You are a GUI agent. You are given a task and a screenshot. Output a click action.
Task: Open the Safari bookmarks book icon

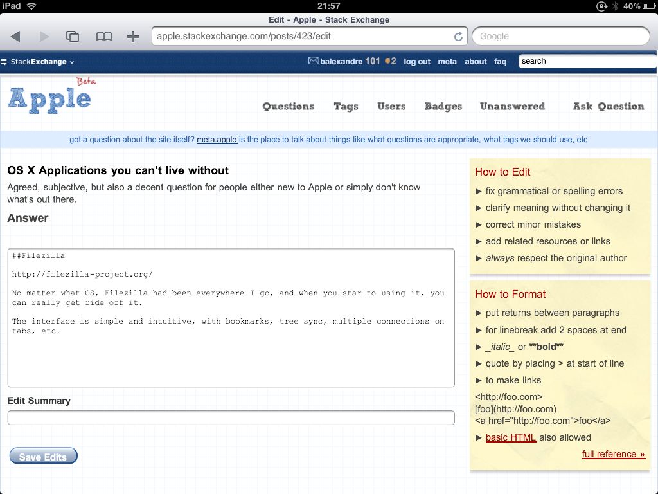(103, 37)
